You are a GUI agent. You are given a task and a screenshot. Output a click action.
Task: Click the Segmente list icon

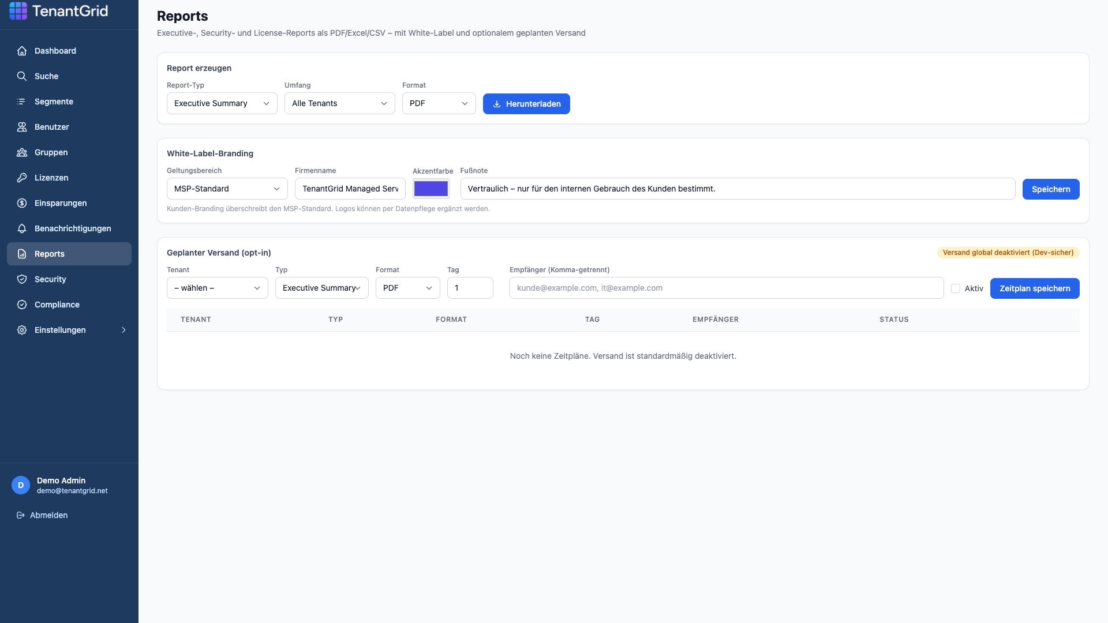pos(22,102)
